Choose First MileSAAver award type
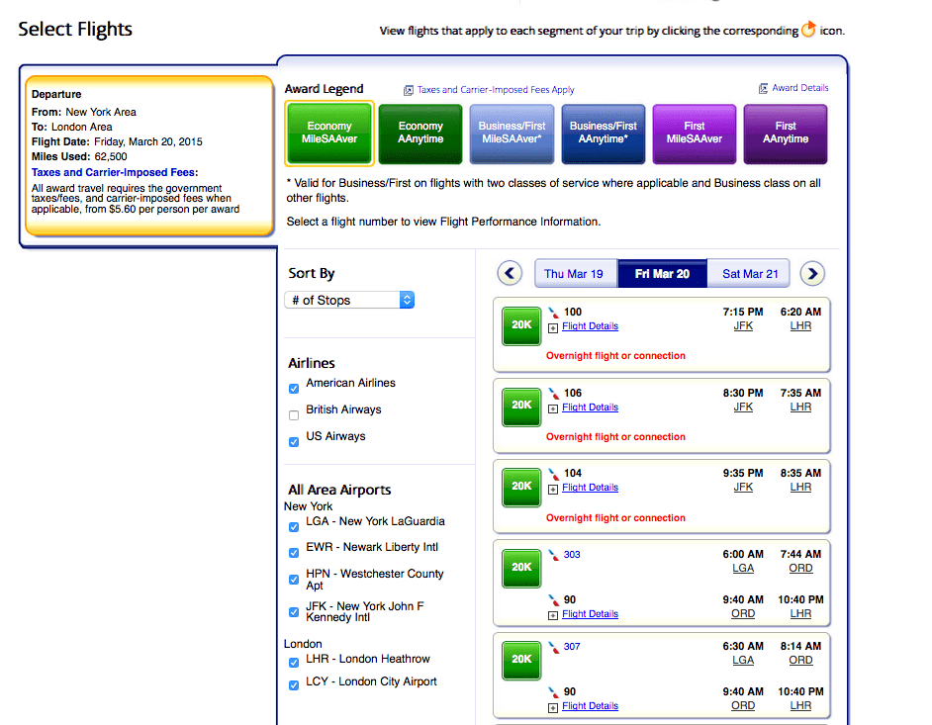932x725 pixels. pyautogui.click(x=695, y=134)
